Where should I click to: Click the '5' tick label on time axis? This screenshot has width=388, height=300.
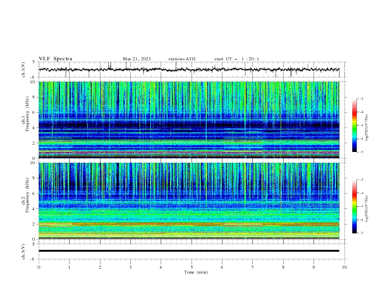pos(192,267)
